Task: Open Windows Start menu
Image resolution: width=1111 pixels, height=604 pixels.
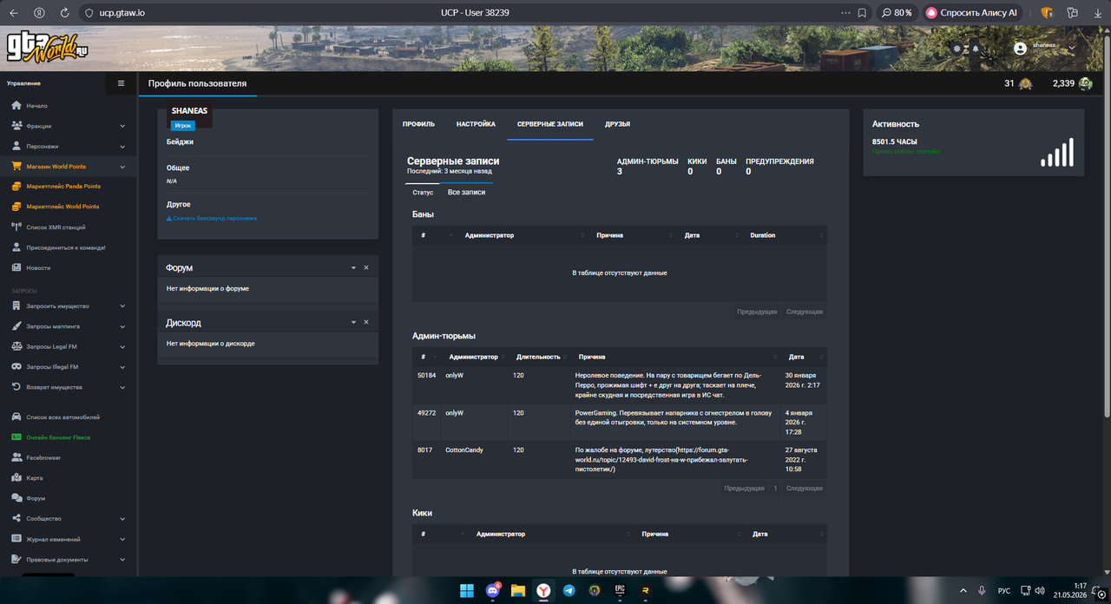Action: 466,590
